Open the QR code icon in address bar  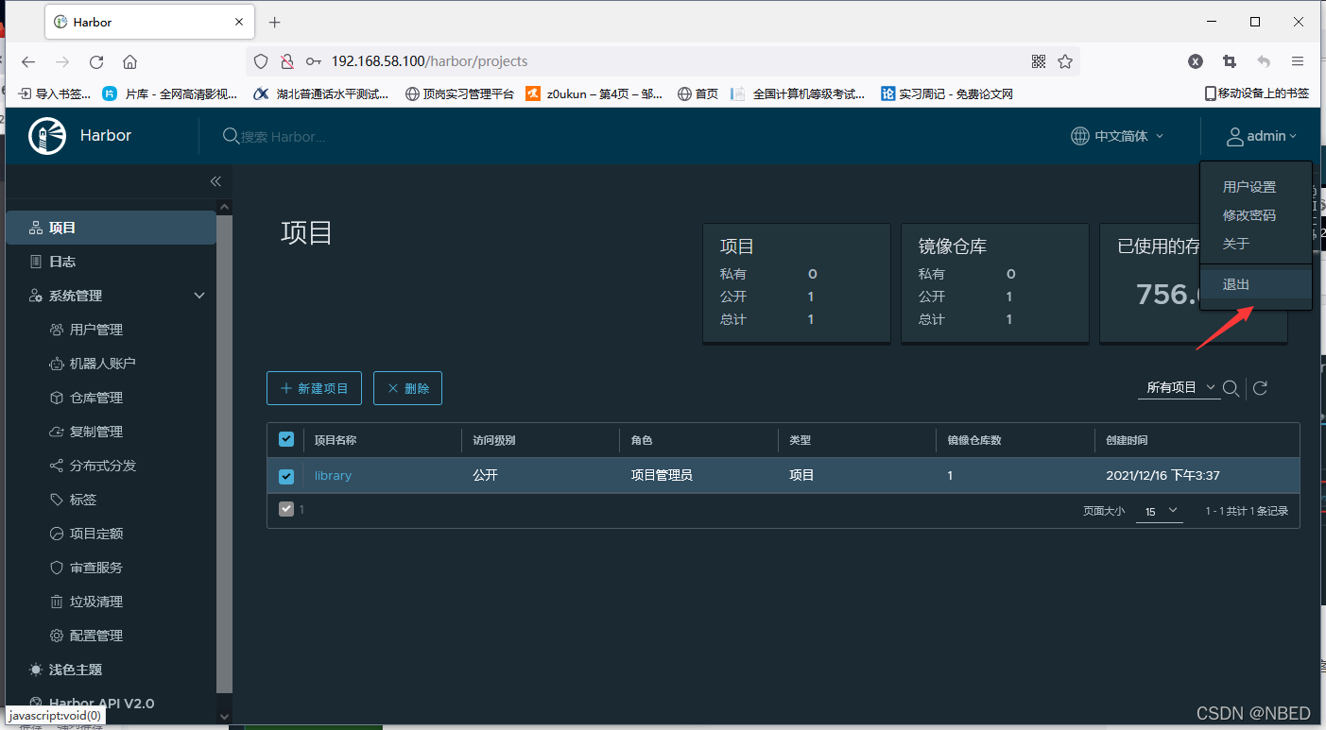[x=1039, y=61]
